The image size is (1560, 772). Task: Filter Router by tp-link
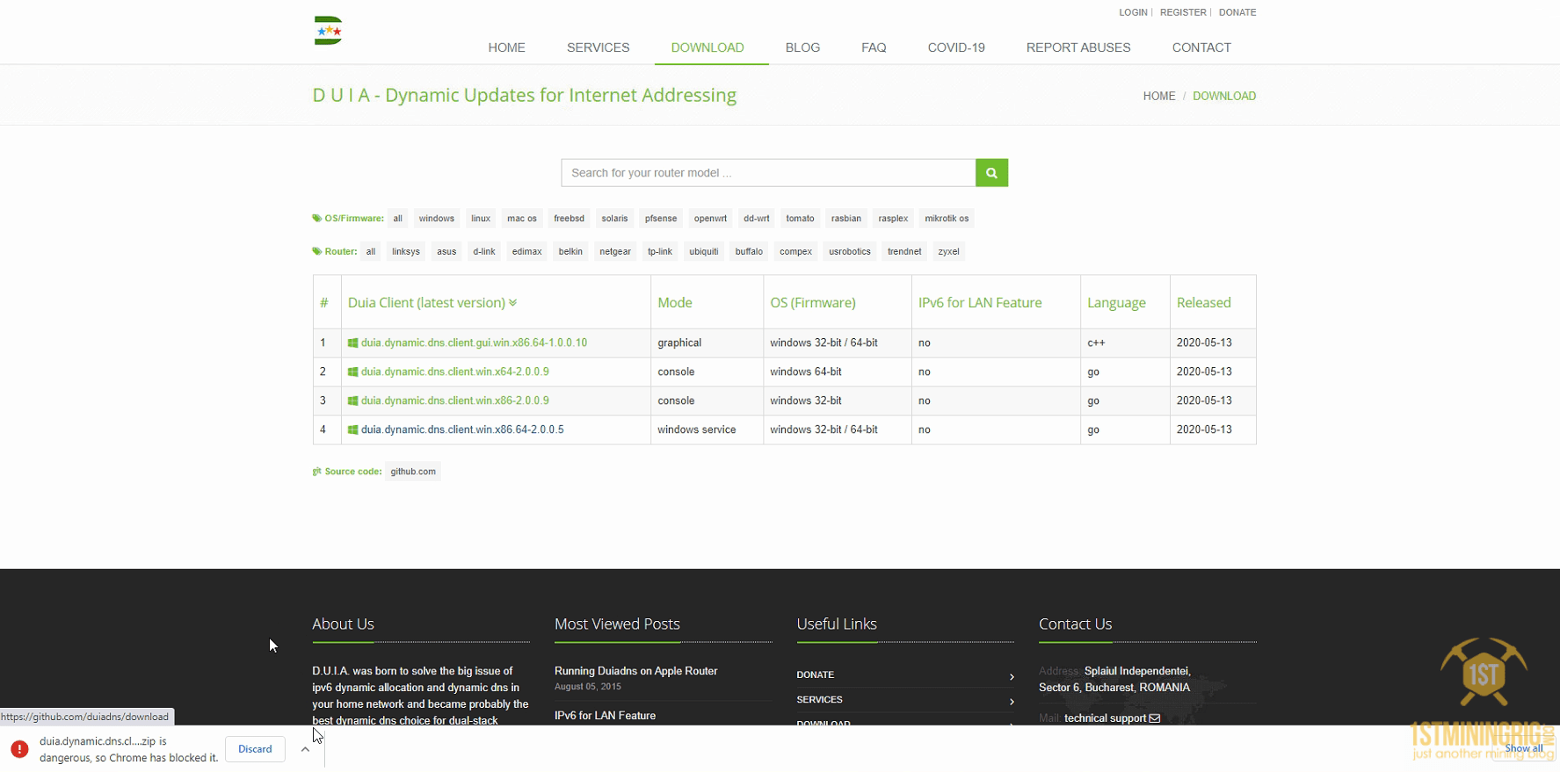click(x=660, y=252)
